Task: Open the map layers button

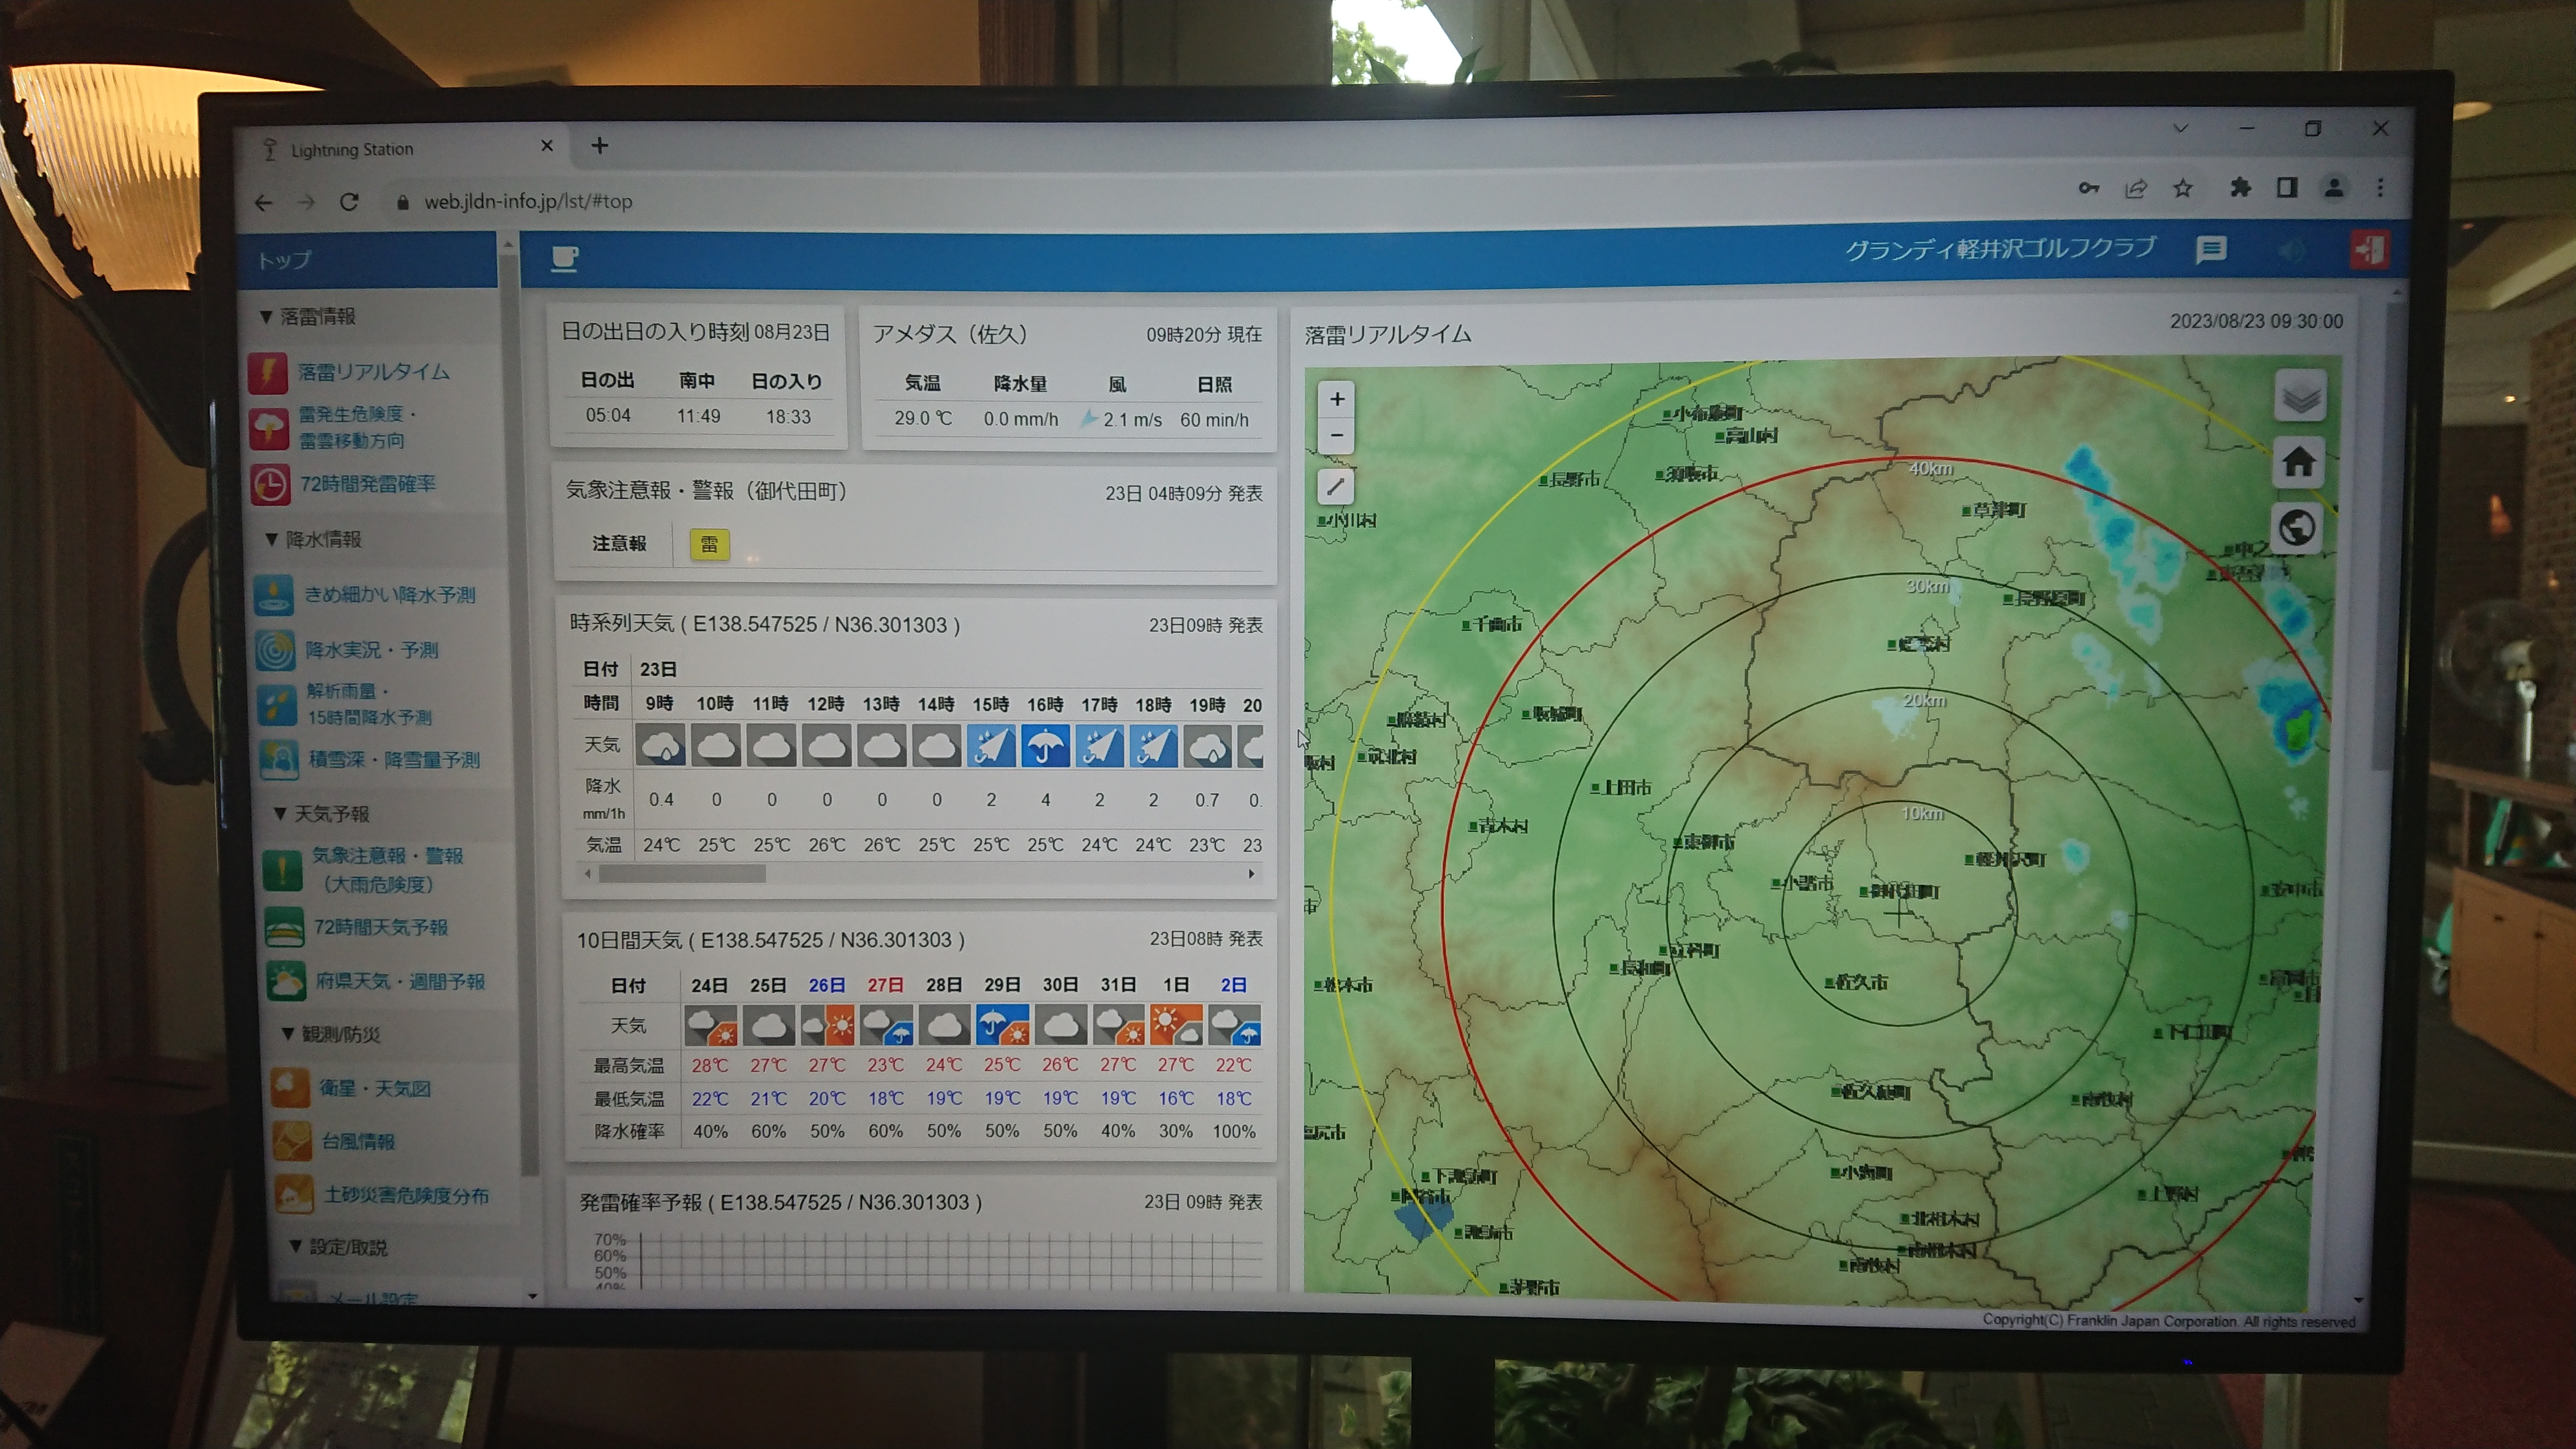Action: pos(2300,397)
